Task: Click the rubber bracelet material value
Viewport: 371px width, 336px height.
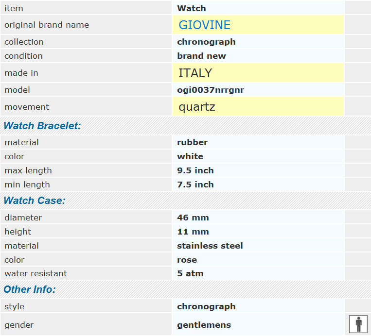Action: [192, 142]
